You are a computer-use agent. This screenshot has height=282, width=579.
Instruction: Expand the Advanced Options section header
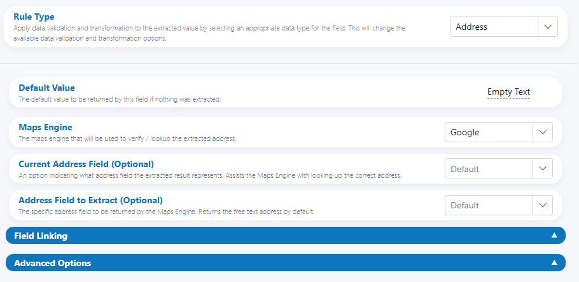[x=286, y=262]
